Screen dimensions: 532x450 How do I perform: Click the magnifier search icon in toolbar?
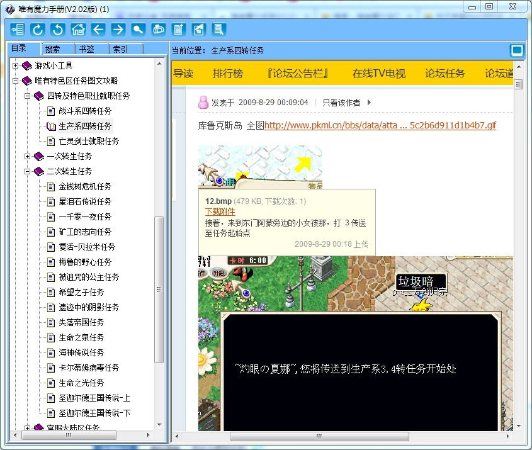(138, 29)
